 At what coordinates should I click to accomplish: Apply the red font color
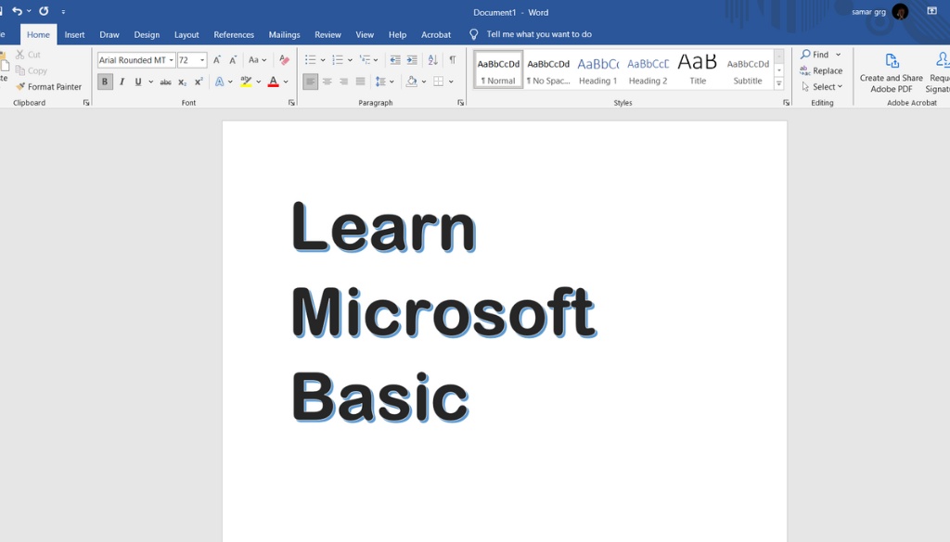pos(274,82)
